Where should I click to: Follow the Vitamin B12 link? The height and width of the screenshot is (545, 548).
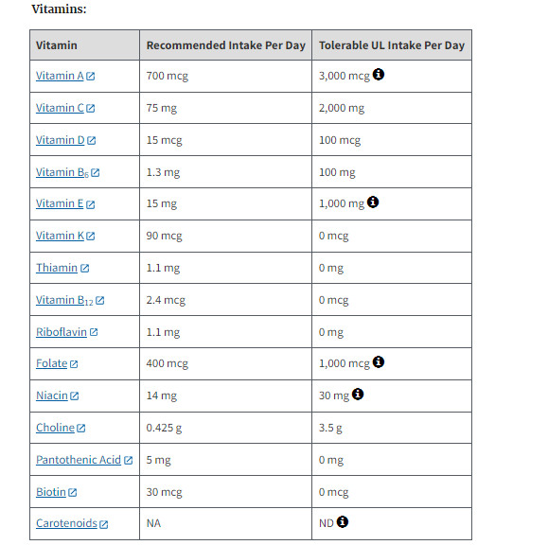tap(64, 300)
